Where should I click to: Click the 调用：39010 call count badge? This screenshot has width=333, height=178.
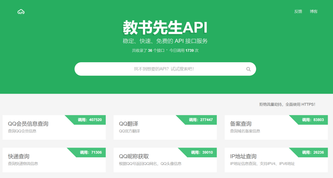tap(202, 152)
